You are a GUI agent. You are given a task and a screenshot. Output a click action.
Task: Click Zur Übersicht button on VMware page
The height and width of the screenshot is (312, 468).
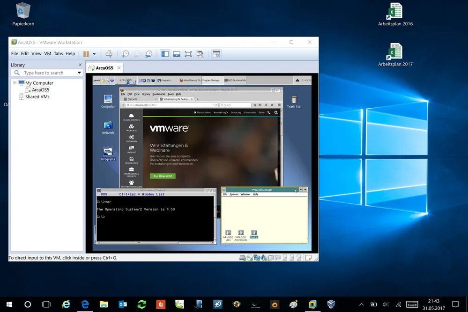[163, 176]
